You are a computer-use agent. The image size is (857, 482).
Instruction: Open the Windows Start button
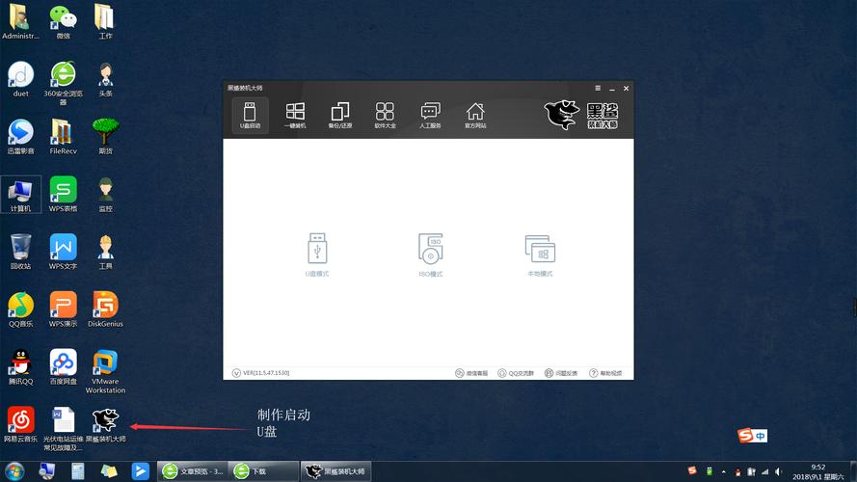[14, 470]
